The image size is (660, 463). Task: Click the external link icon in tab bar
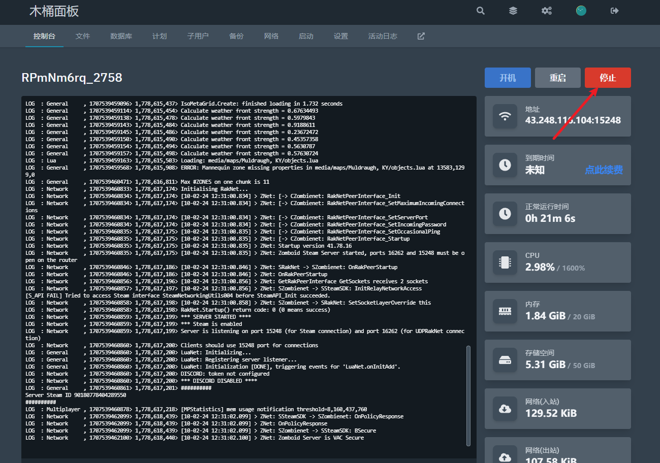coord(421,36)
